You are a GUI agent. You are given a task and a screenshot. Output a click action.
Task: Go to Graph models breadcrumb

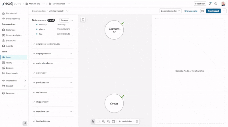pos(39,11)
